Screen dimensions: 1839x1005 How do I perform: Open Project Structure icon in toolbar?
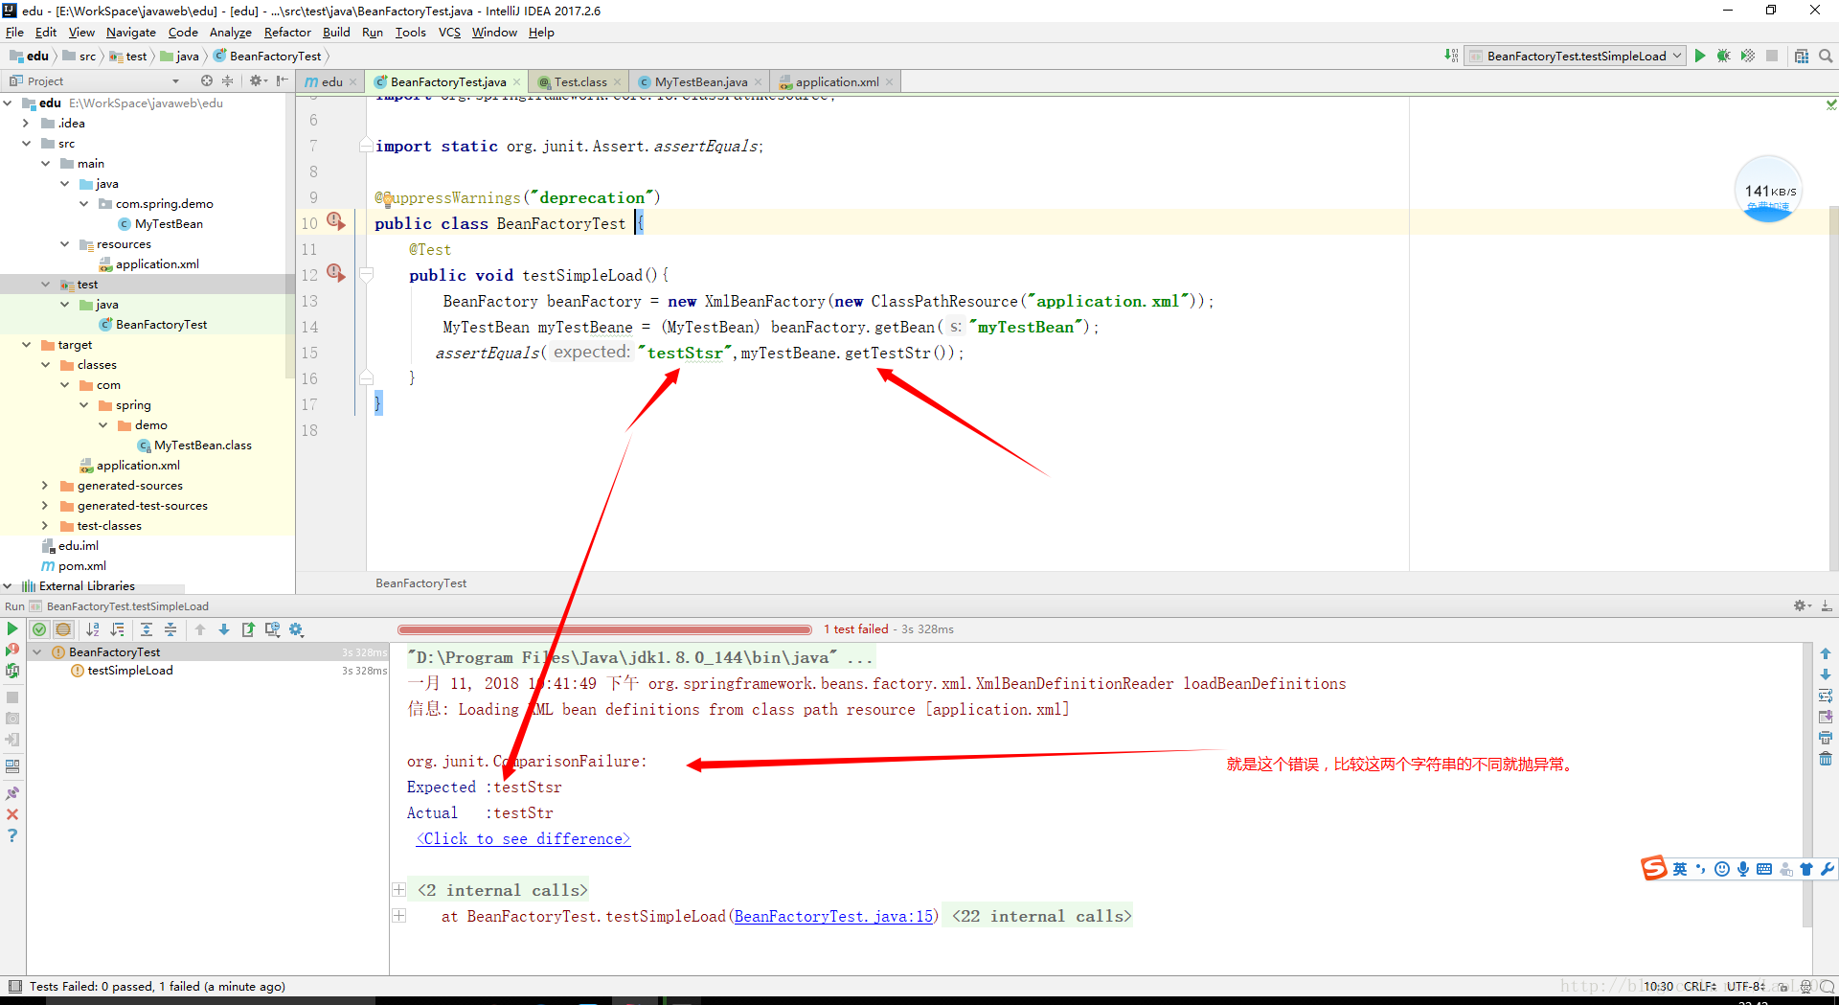tap(1802, 56)
